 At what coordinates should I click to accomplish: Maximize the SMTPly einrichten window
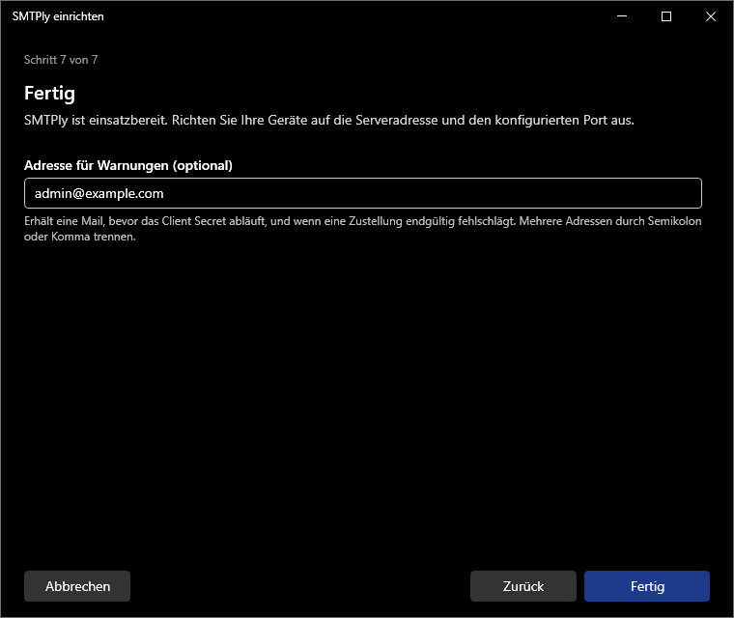(666, 16)
